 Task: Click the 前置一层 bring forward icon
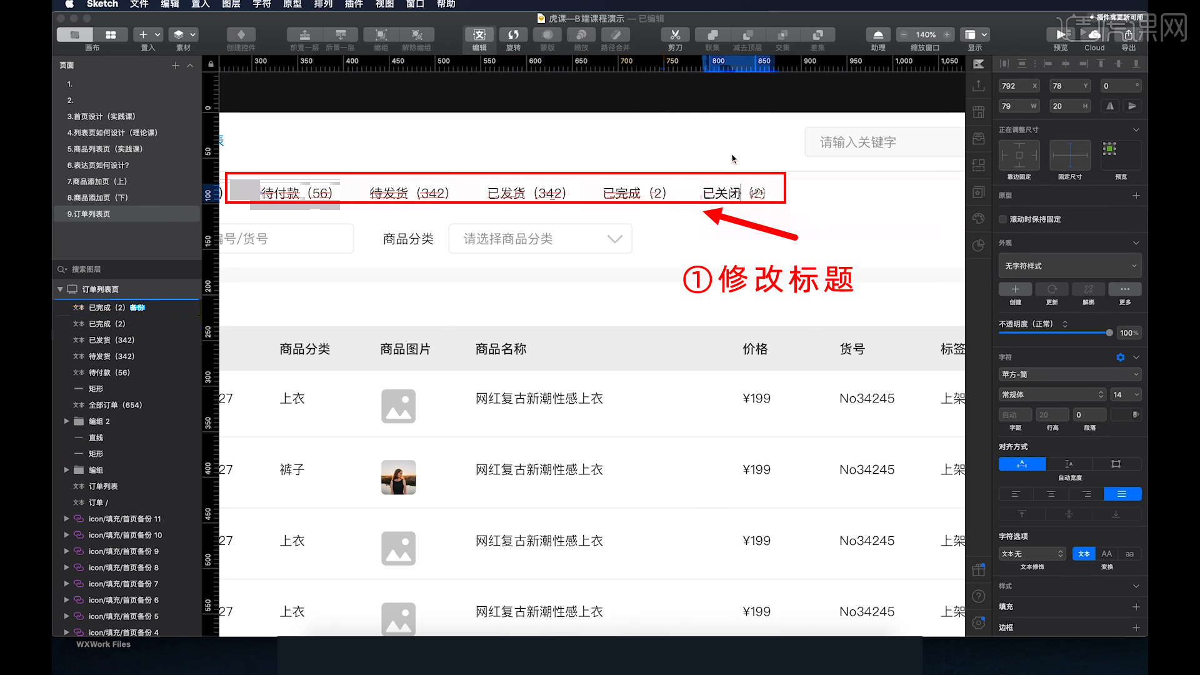(x=304, y=35)
